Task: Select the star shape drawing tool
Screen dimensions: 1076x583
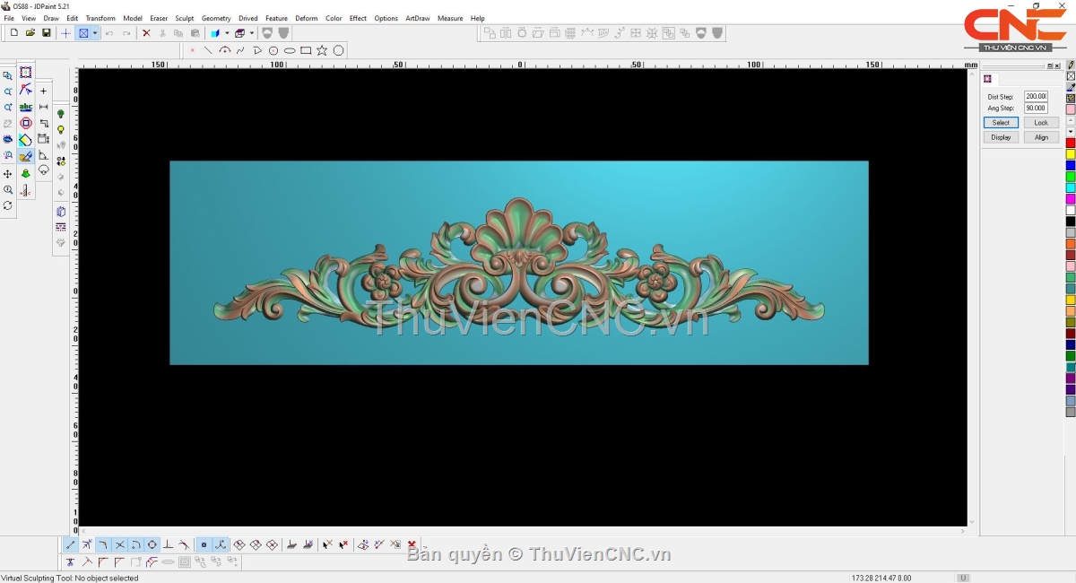Action: [x=322, y=51]
